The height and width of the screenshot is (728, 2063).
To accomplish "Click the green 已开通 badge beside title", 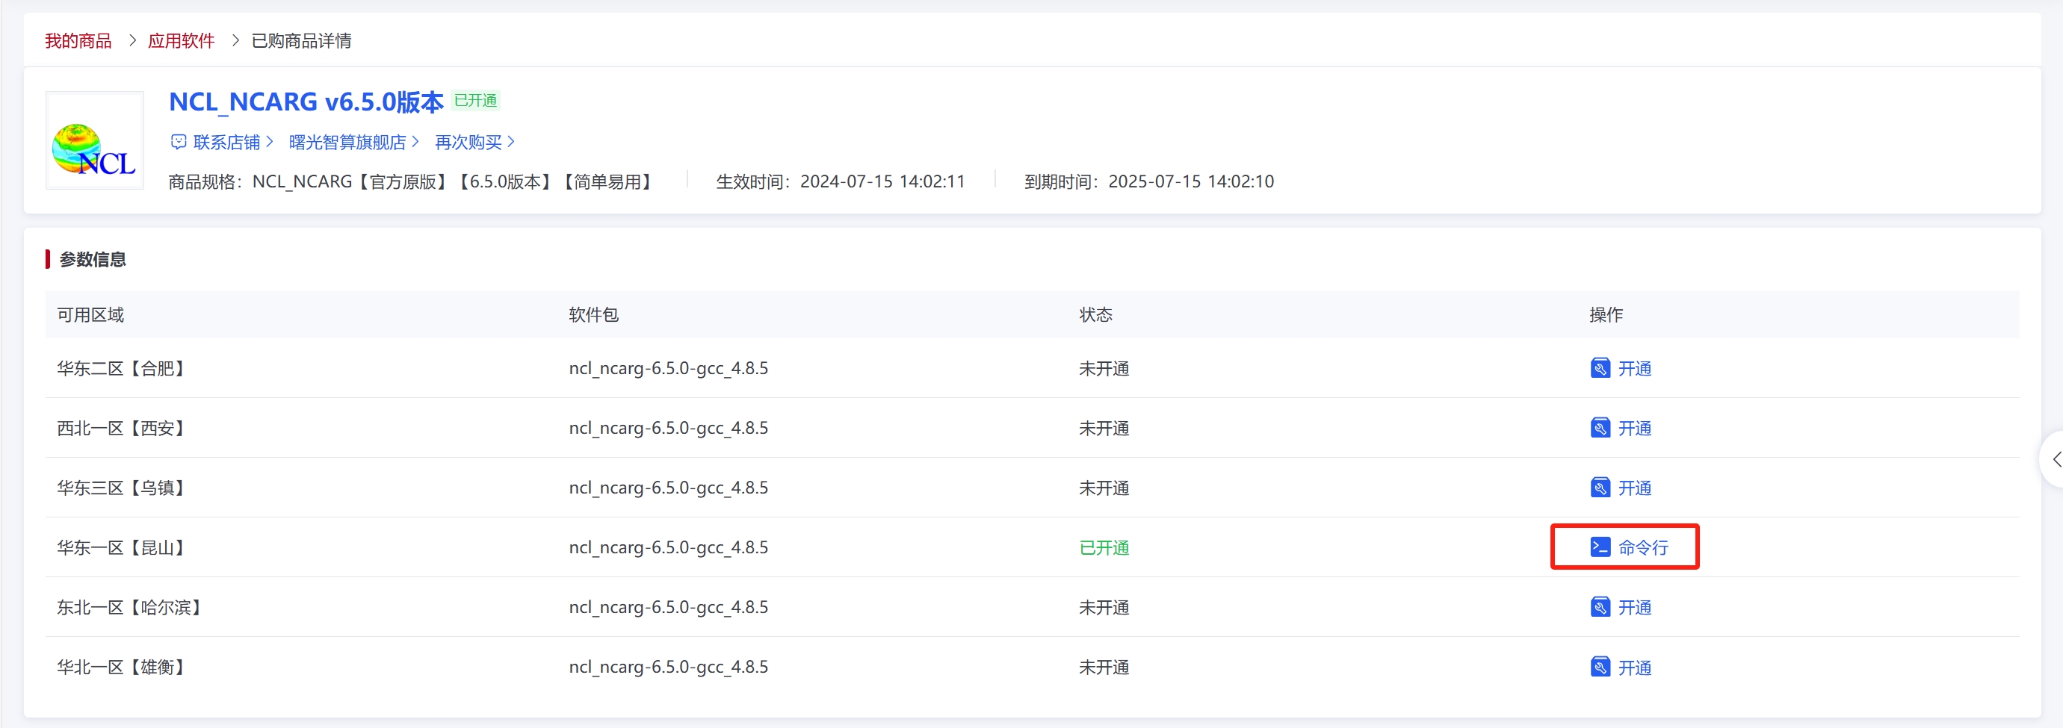I will (x=476, y=101).
